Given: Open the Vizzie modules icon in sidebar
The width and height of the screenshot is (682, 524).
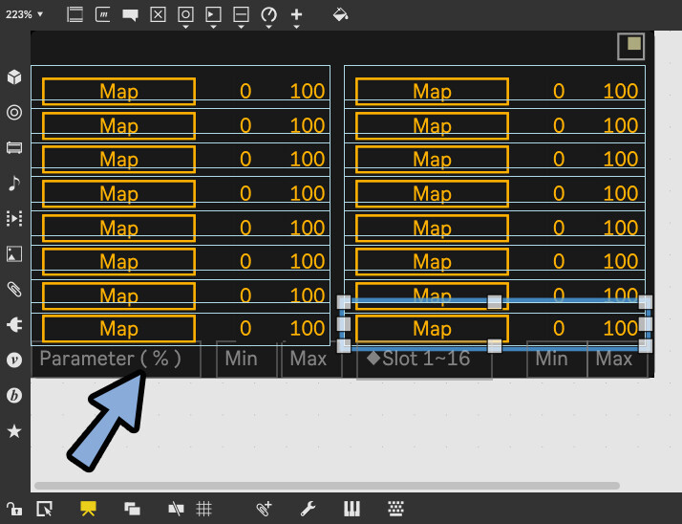Looking at the screenshot, I should [x=14, y=360].
